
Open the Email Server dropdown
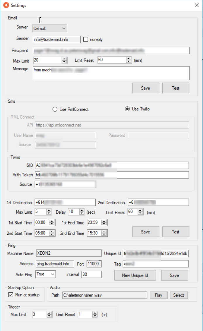point(49,28)
